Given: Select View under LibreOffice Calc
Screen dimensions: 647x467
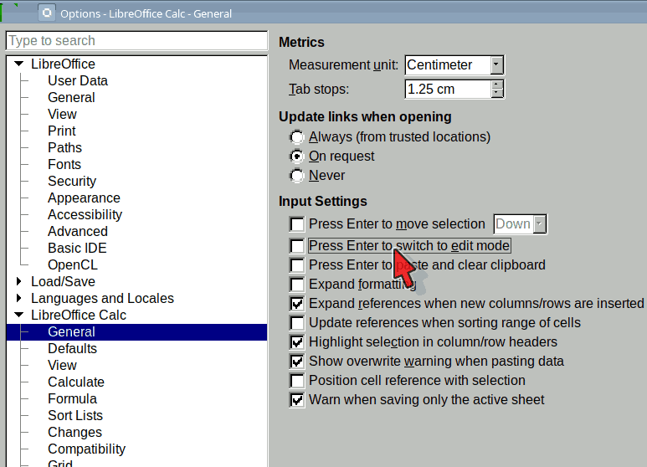Looking at the screenshot, I should (x=62, y=366).
